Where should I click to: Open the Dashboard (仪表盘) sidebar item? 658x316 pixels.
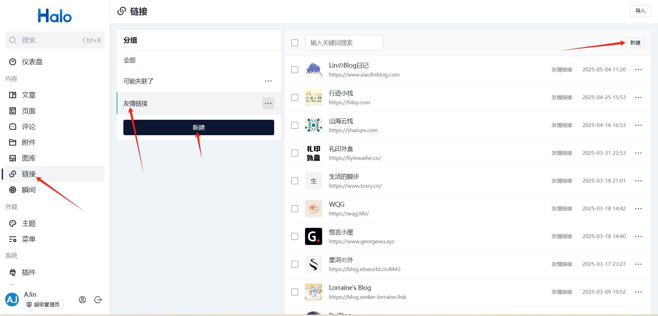pyautogui.click(x=32, y=62)
